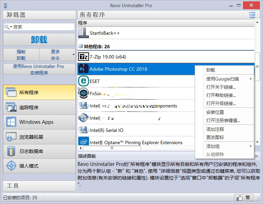Click the Intel Optane blue logo icon
This screenshot has width=263, height=204.
point(83,141)
